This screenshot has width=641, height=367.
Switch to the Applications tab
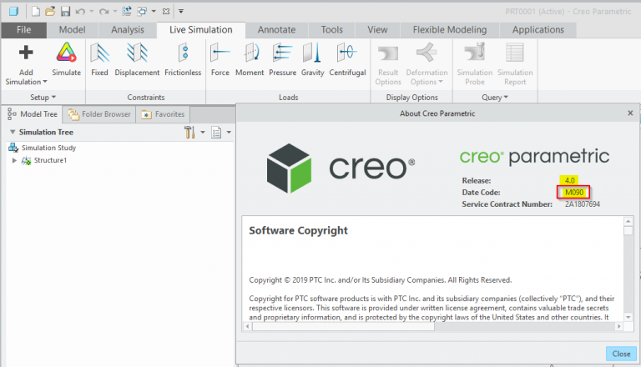pyautogui.click(x=538, y=30)
